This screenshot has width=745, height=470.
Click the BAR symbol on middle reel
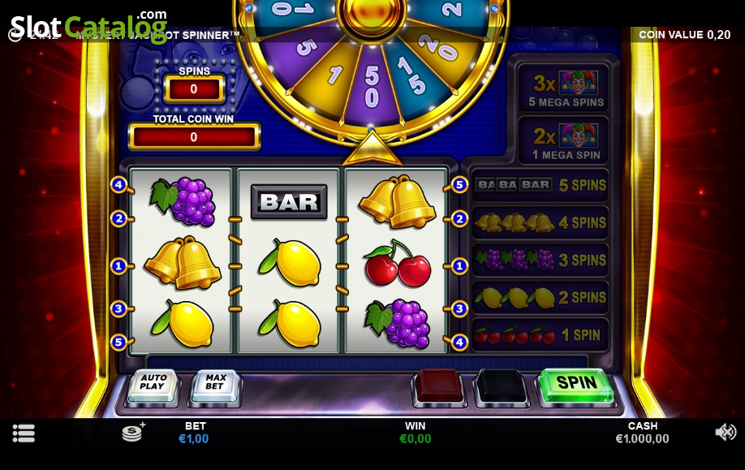[x=289, y=202]
